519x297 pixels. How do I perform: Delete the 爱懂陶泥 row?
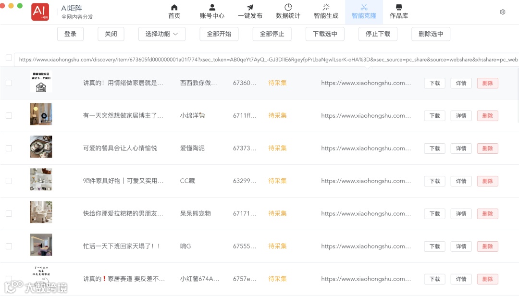[x=488, y=148]
